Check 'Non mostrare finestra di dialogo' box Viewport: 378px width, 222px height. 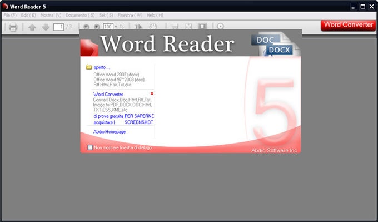[90, 147]
